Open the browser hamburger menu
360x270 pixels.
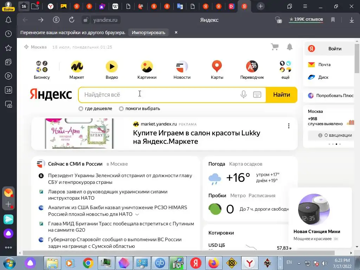pyautogui.click(x=305, y=6)
